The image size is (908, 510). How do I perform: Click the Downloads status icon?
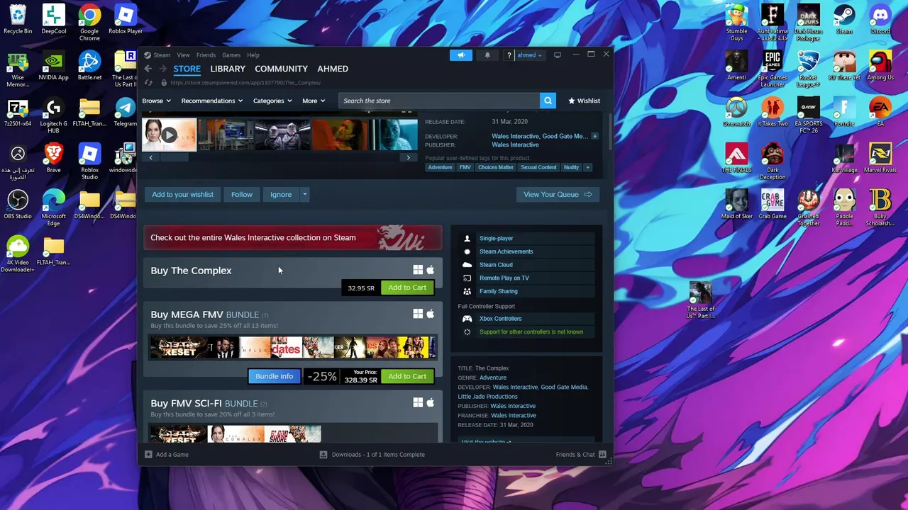[323, 455]
